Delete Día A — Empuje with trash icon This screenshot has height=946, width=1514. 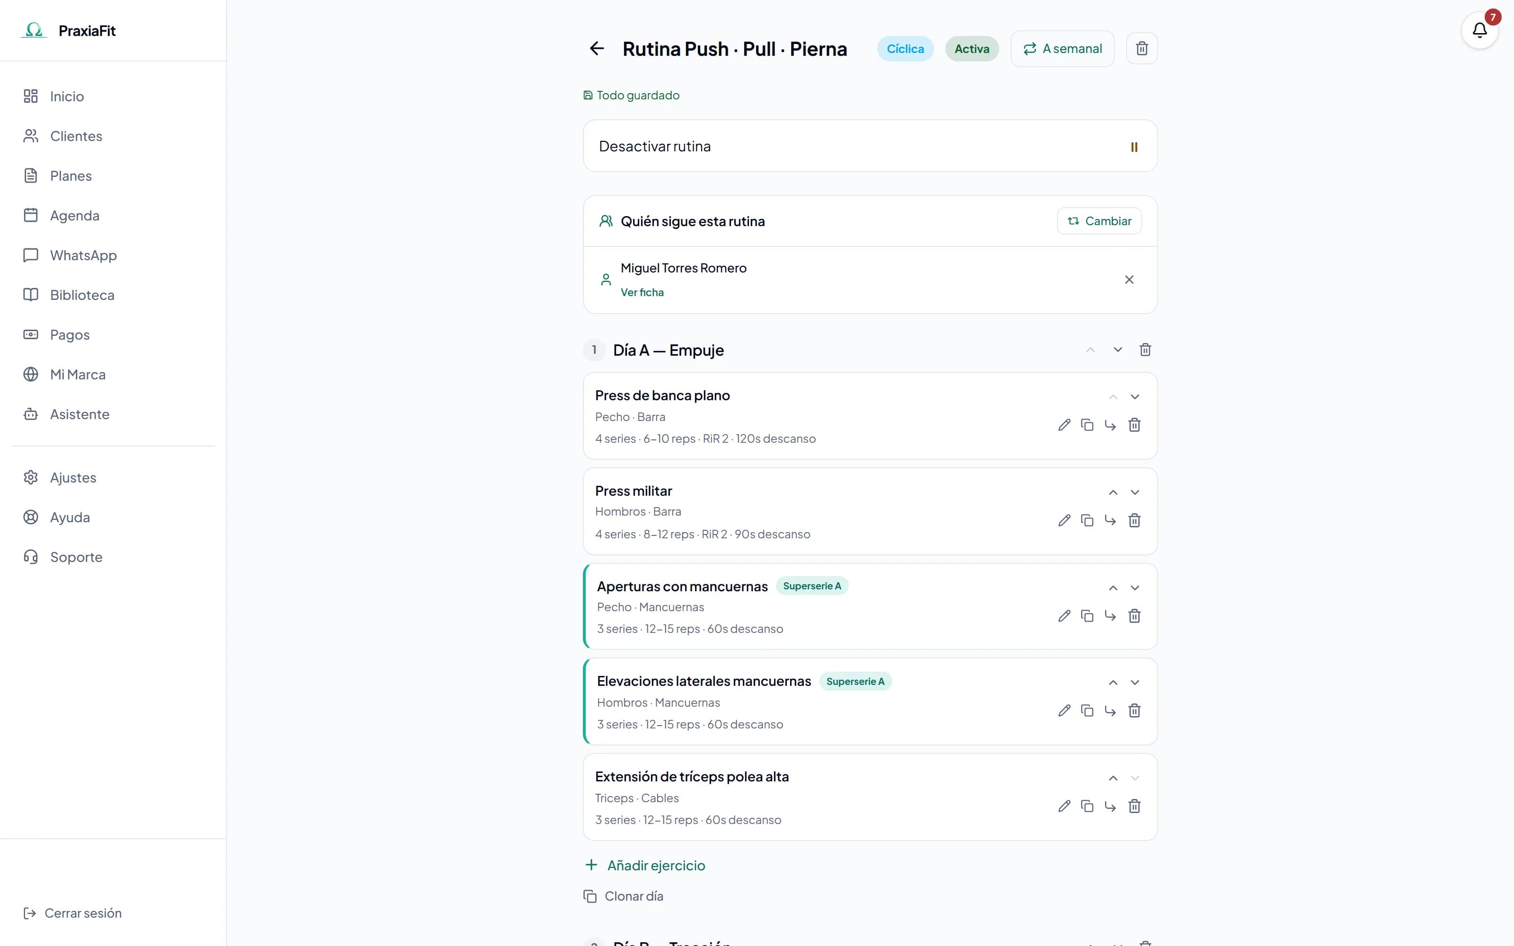pos(1145,350)
